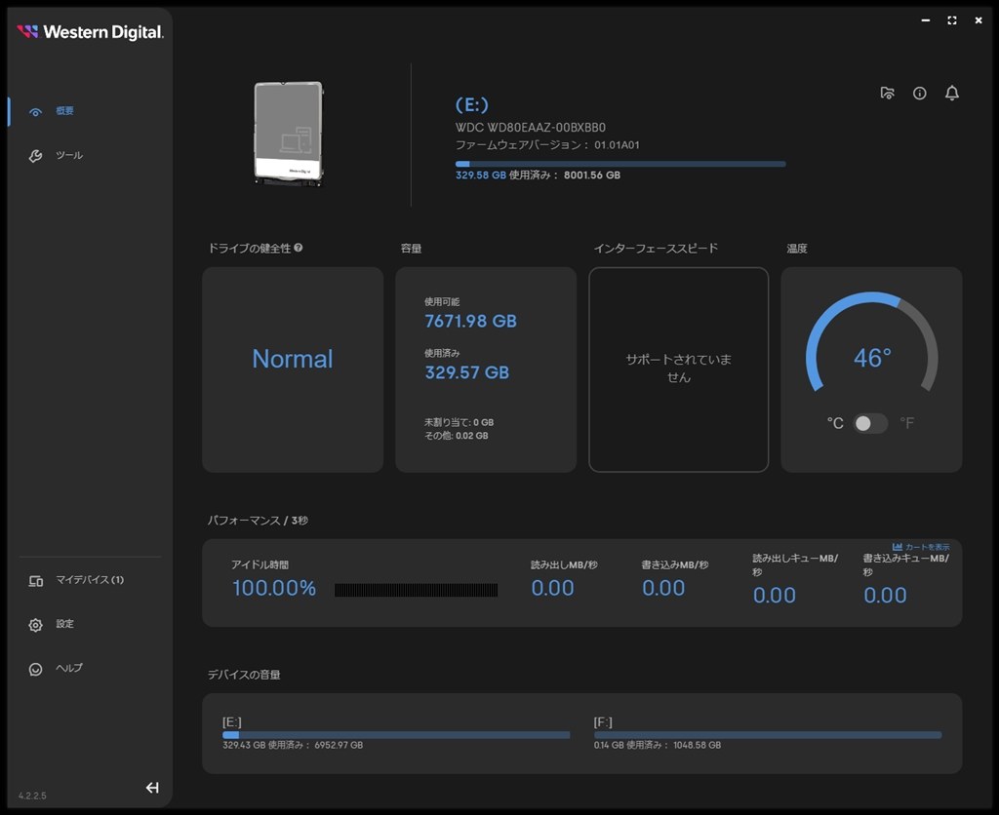Click the Normal drive health card
999x815 pixels.
click(x=293, y=369)
